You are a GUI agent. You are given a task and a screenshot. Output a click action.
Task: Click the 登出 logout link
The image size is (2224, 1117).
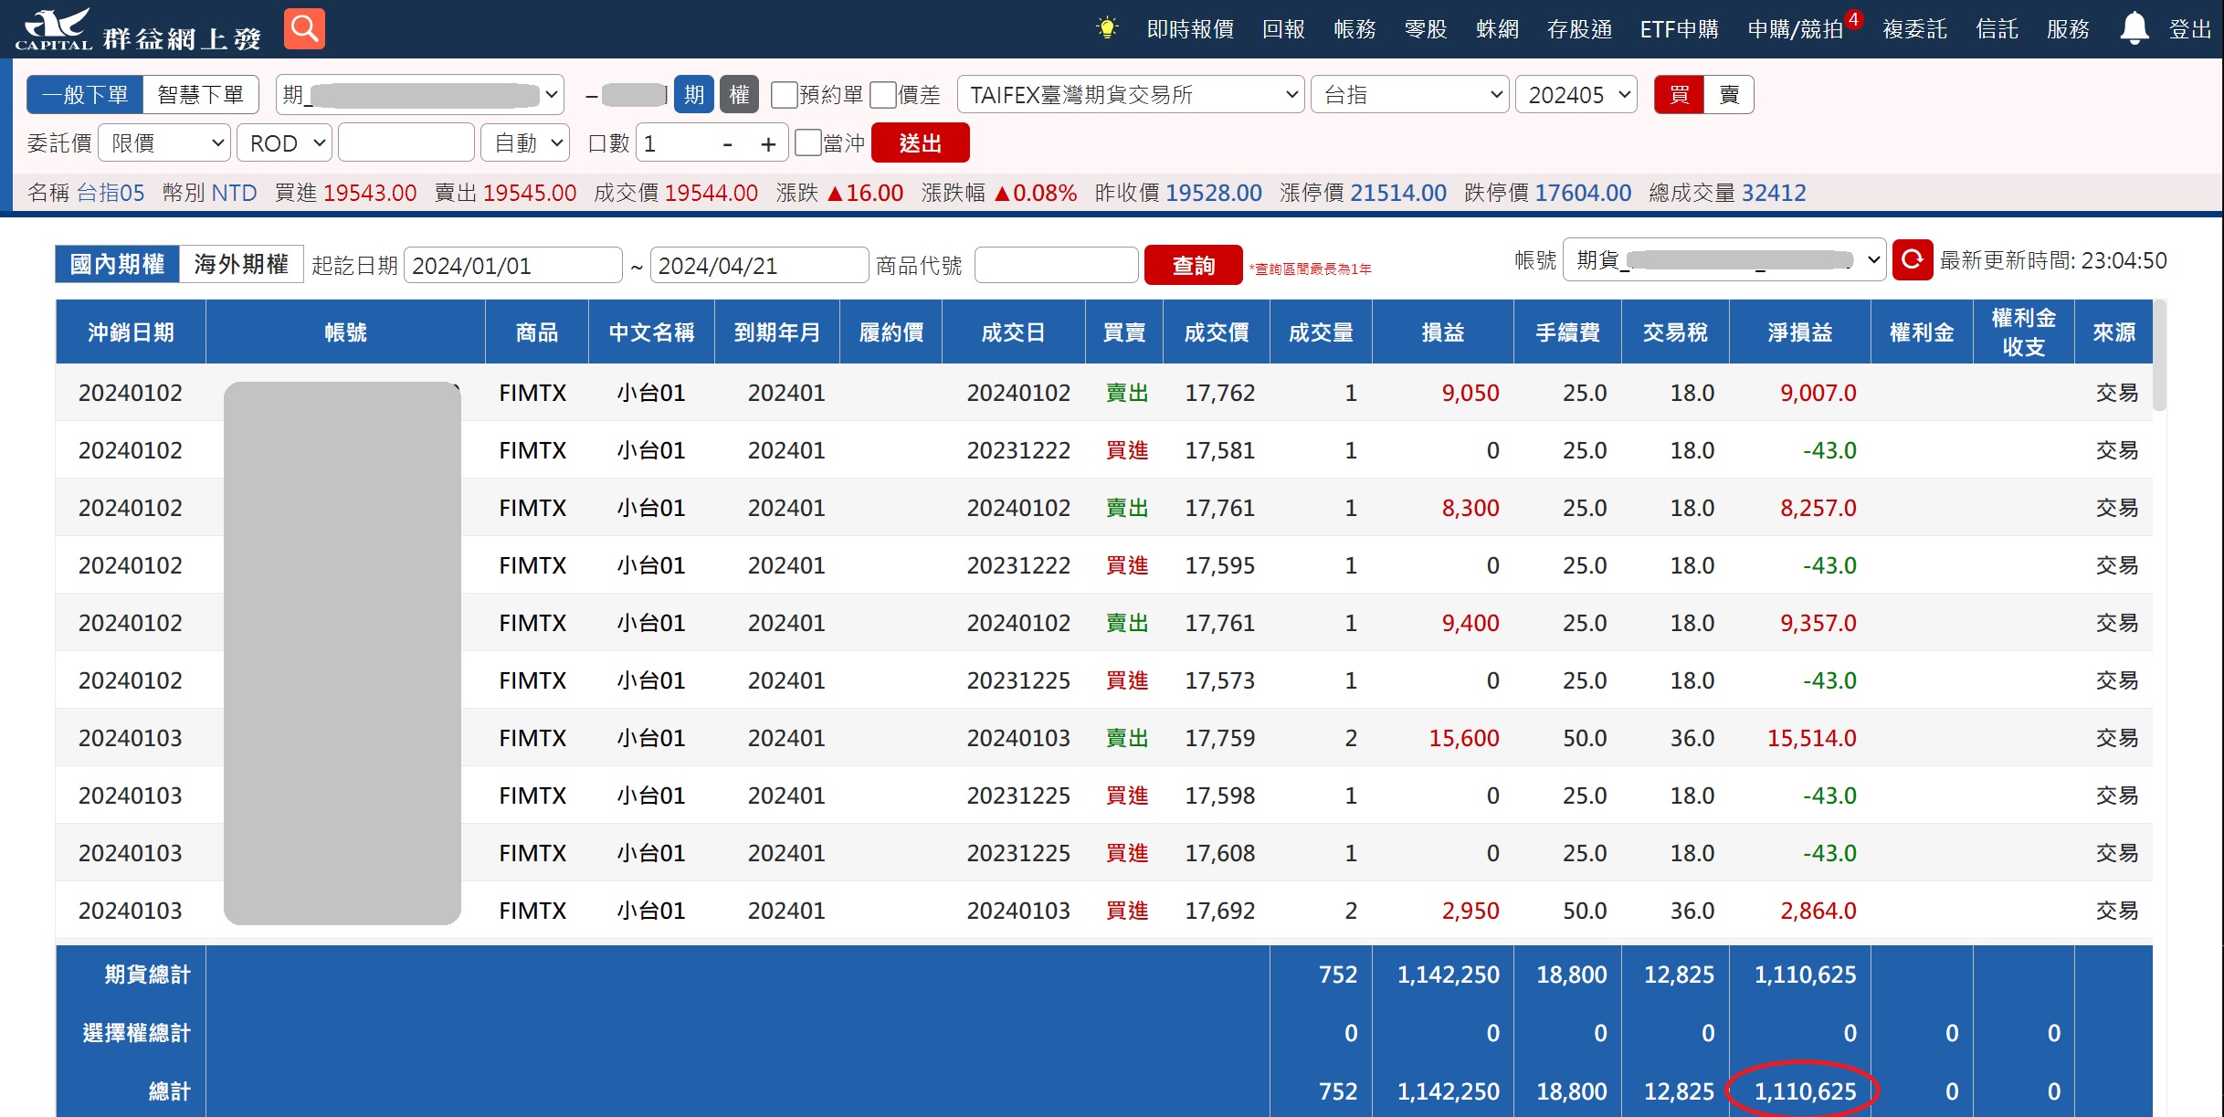pyautogui.click(x=2189, y=29)
